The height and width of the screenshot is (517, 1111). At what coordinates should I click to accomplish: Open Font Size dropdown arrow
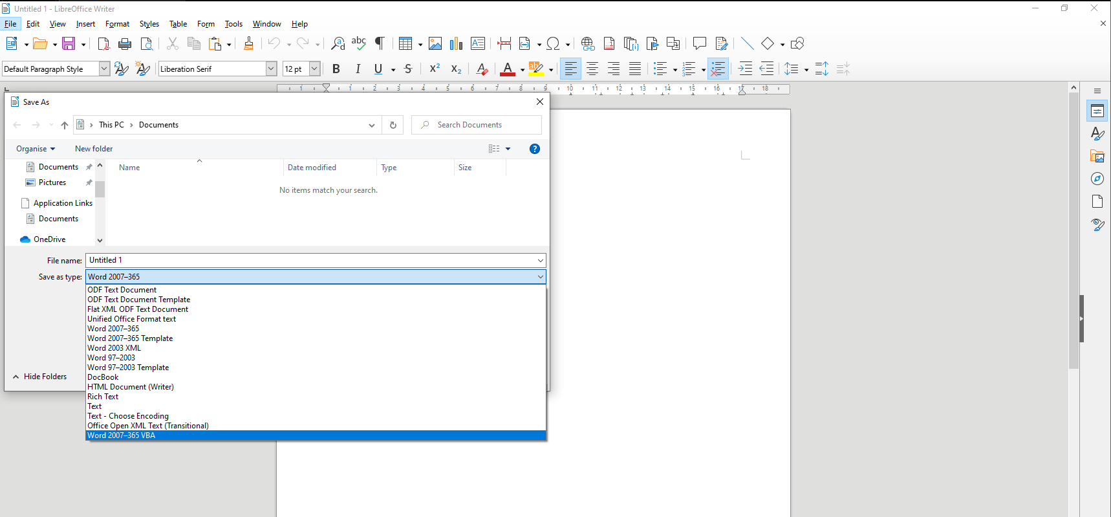tap(315, 69)
